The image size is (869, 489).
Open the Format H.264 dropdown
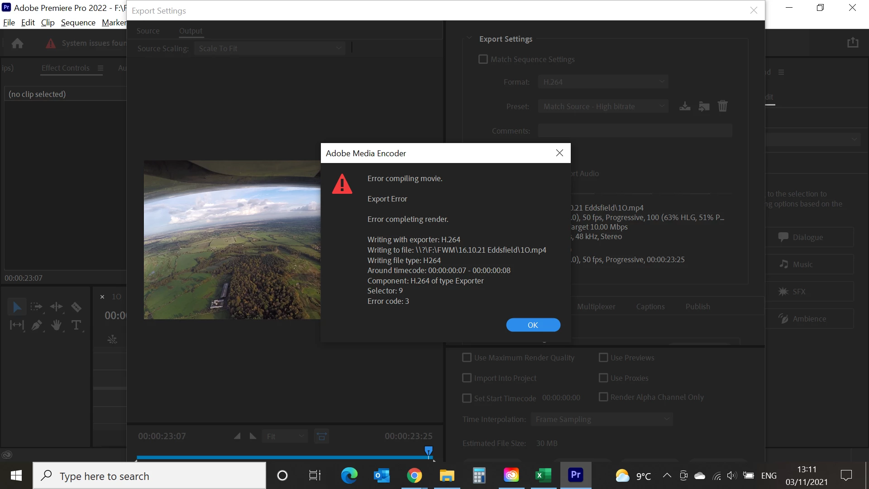click(603, 82)
